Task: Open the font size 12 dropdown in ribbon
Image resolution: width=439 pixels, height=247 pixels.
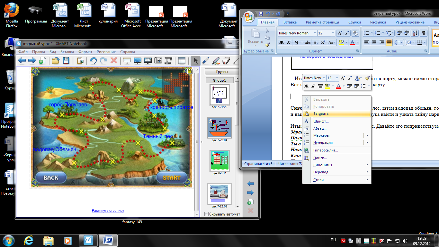Action: point(333,33)
